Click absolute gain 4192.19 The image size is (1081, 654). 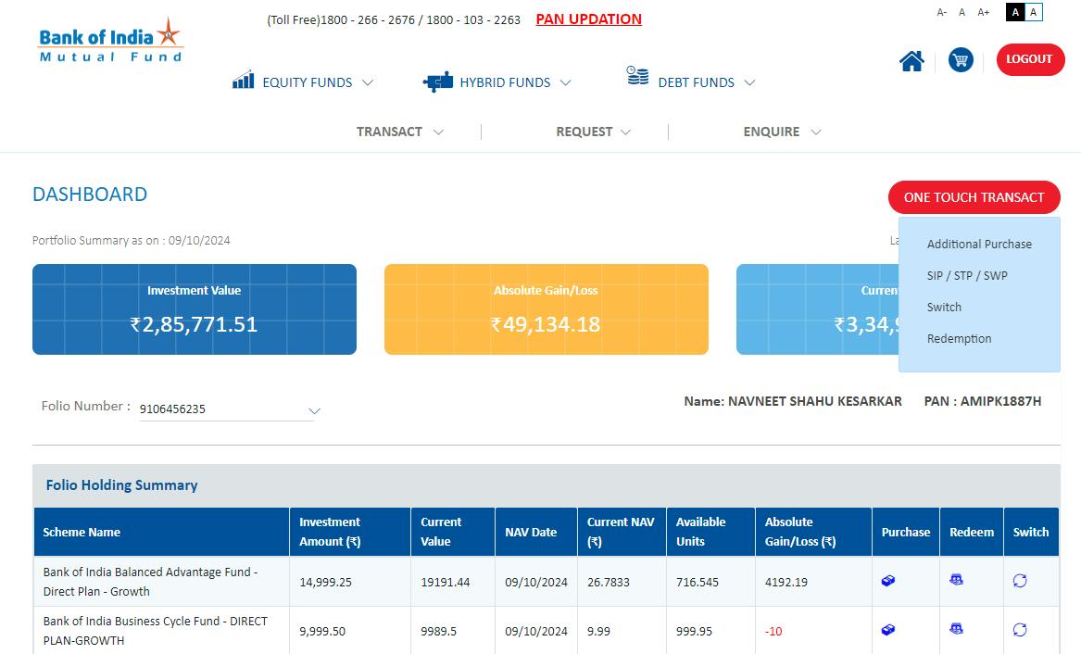point(786,583)
